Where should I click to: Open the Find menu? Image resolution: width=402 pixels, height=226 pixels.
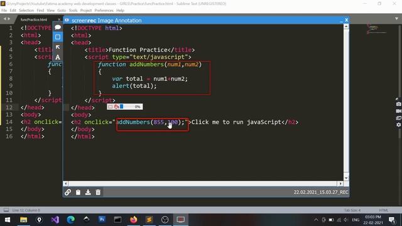[40, 11]
